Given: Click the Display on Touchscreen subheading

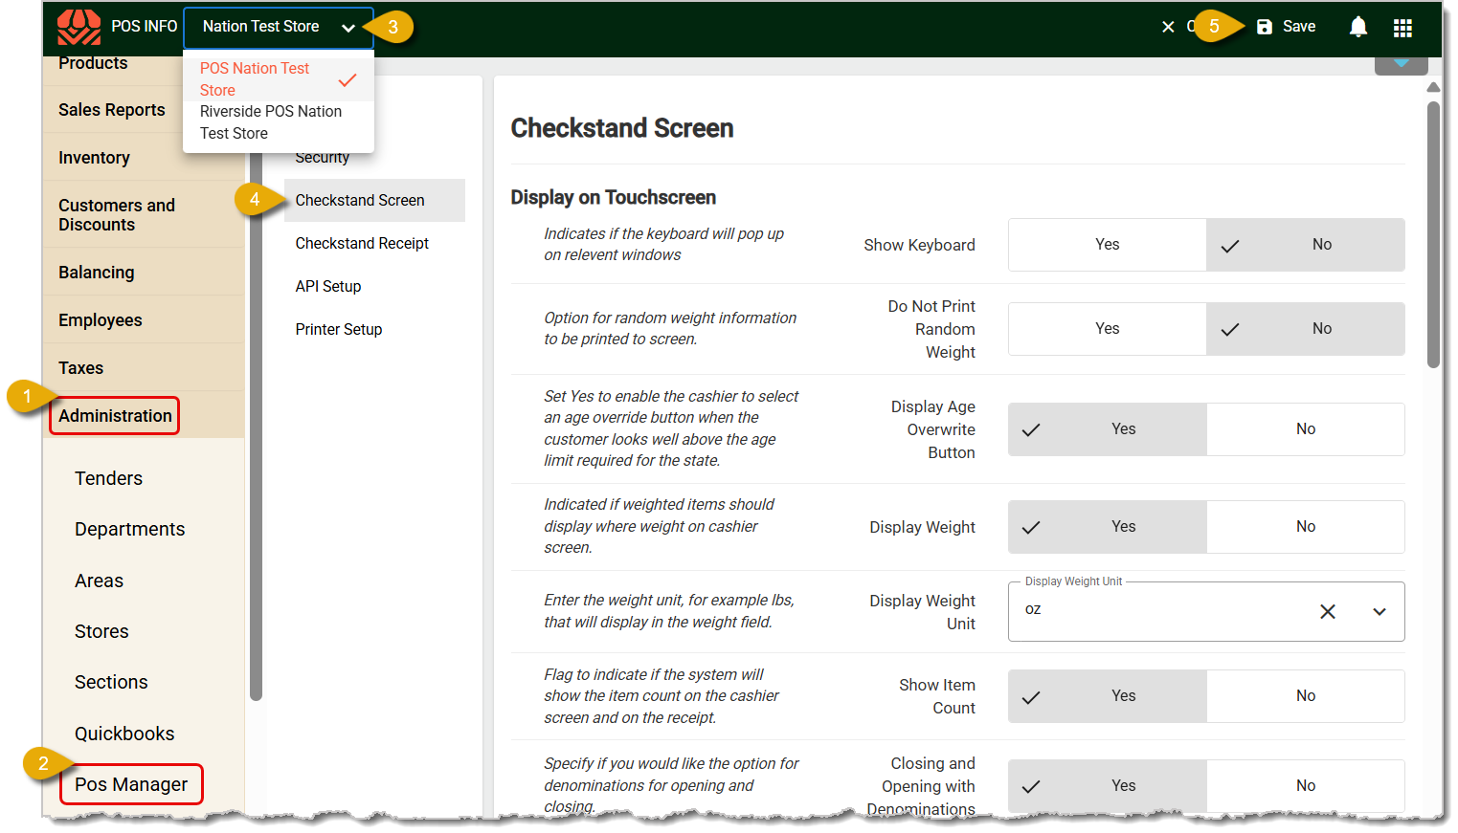Looking at the screenshot, I should coord(614,198).
